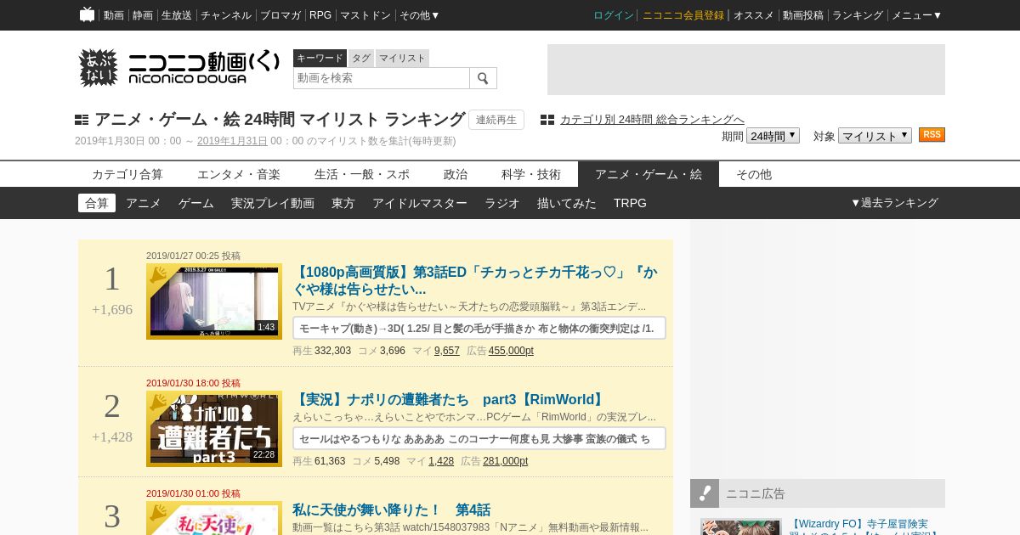Image resolution: width=1020 pixels, height=535 pixels.
Task: Click the 動画 top menu link
Action: pyautogui.click(x=114, y=15)
